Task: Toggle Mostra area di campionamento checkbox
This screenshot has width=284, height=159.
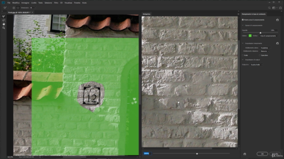Action: click(x=243, y=20)
